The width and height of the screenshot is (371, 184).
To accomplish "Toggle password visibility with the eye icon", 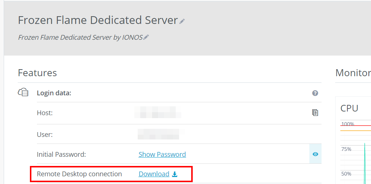I will [x=315, y=154].
